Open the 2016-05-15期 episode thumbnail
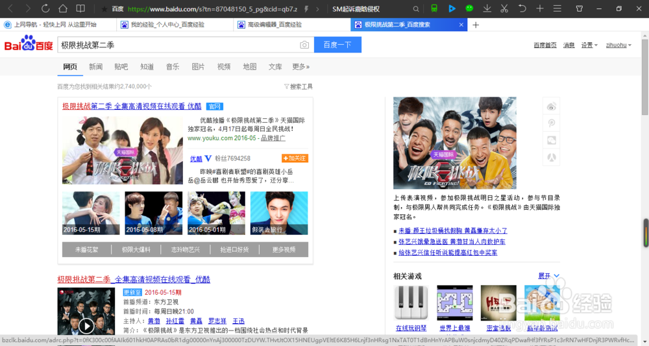 91,213
